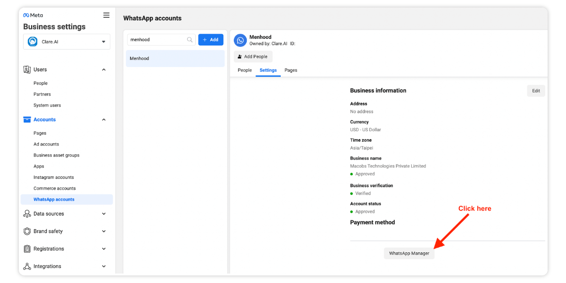Click the Business settings heading
This screenshot has height=283, width=566.
click(x=54, y=26)
